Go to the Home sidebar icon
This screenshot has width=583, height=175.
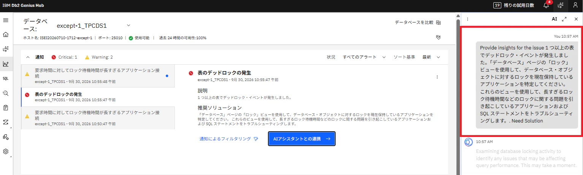[x=6, y=35]
